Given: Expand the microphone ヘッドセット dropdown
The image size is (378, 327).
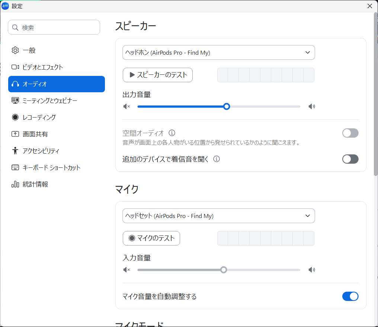Looking at the screenshot, I should click(219, 216).
